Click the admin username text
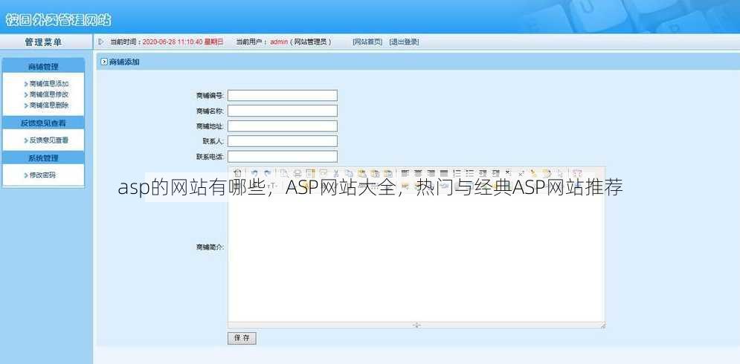740x364 pixels. click(279, 42)
